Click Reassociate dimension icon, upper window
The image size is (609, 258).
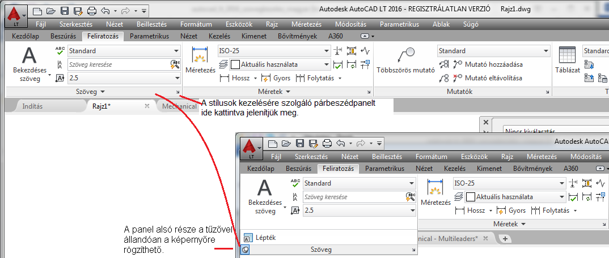pos(365,64)
